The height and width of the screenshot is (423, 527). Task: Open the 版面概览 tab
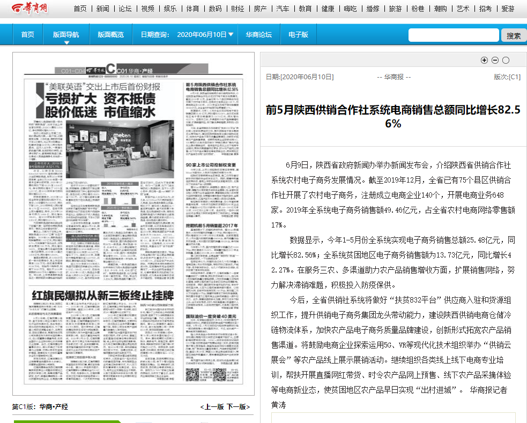pyautogui.click(x=110, y=35)
